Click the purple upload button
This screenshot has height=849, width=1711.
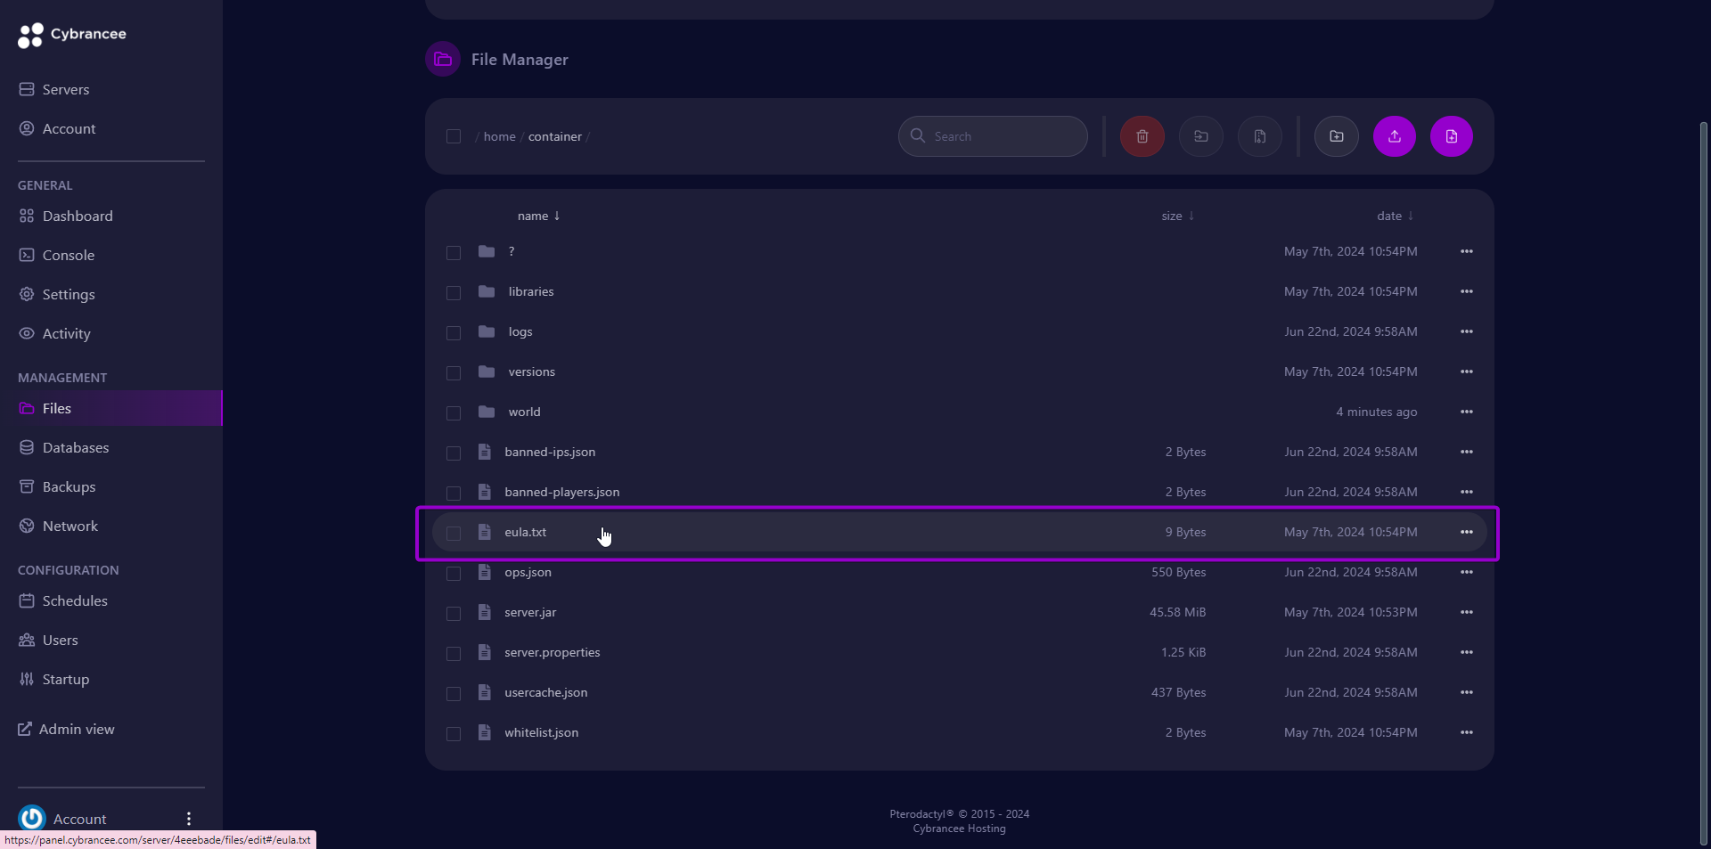click(x=1394, y=136)
